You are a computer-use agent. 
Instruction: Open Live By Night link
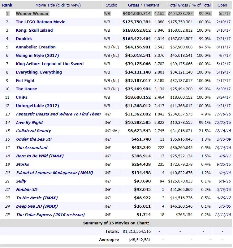pyautogui.click(x=29, y=122)
